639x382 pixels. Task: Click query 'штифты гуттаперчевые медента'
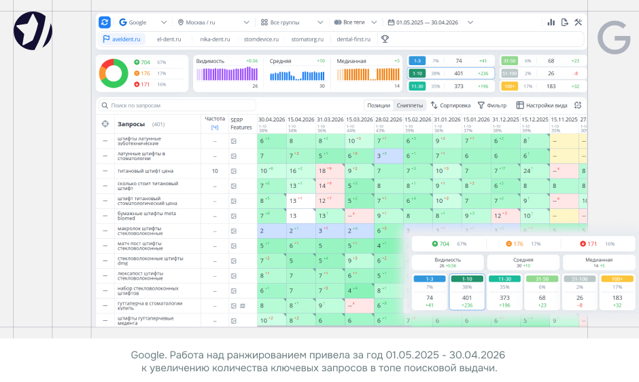point(145,320)
